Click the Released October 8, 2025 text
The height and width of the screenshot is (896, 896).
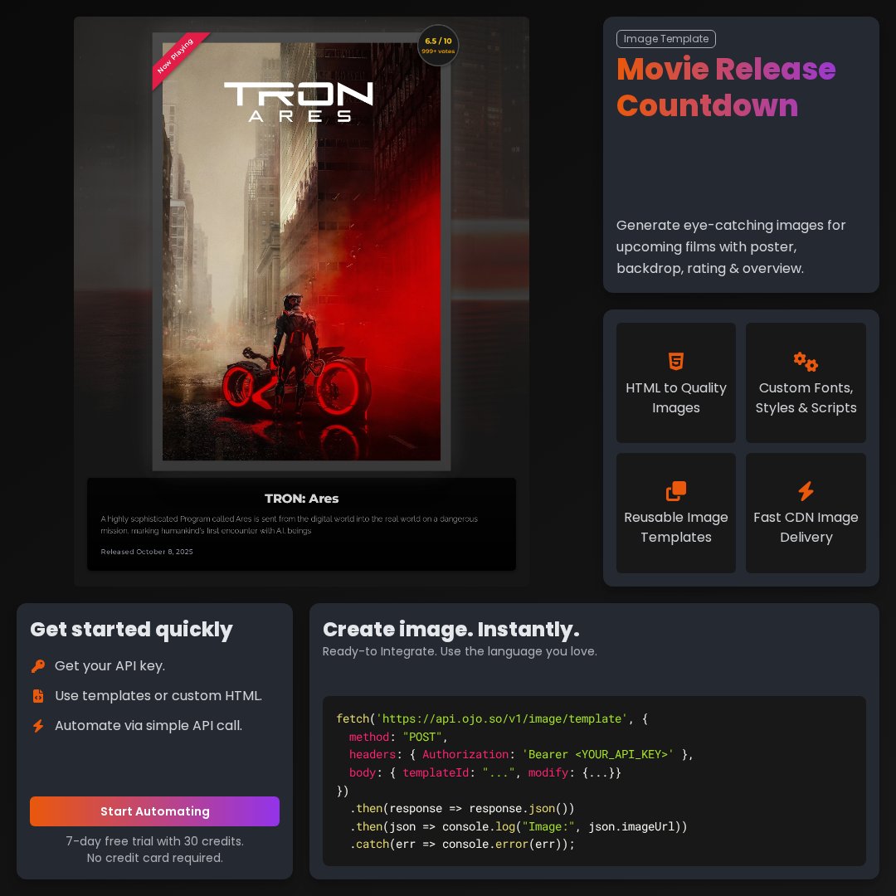147,552
